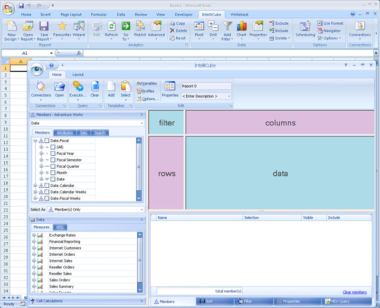Screen dimensions: 380x308
Task: Click the Select template icon
Action: [x=125, y=87]
